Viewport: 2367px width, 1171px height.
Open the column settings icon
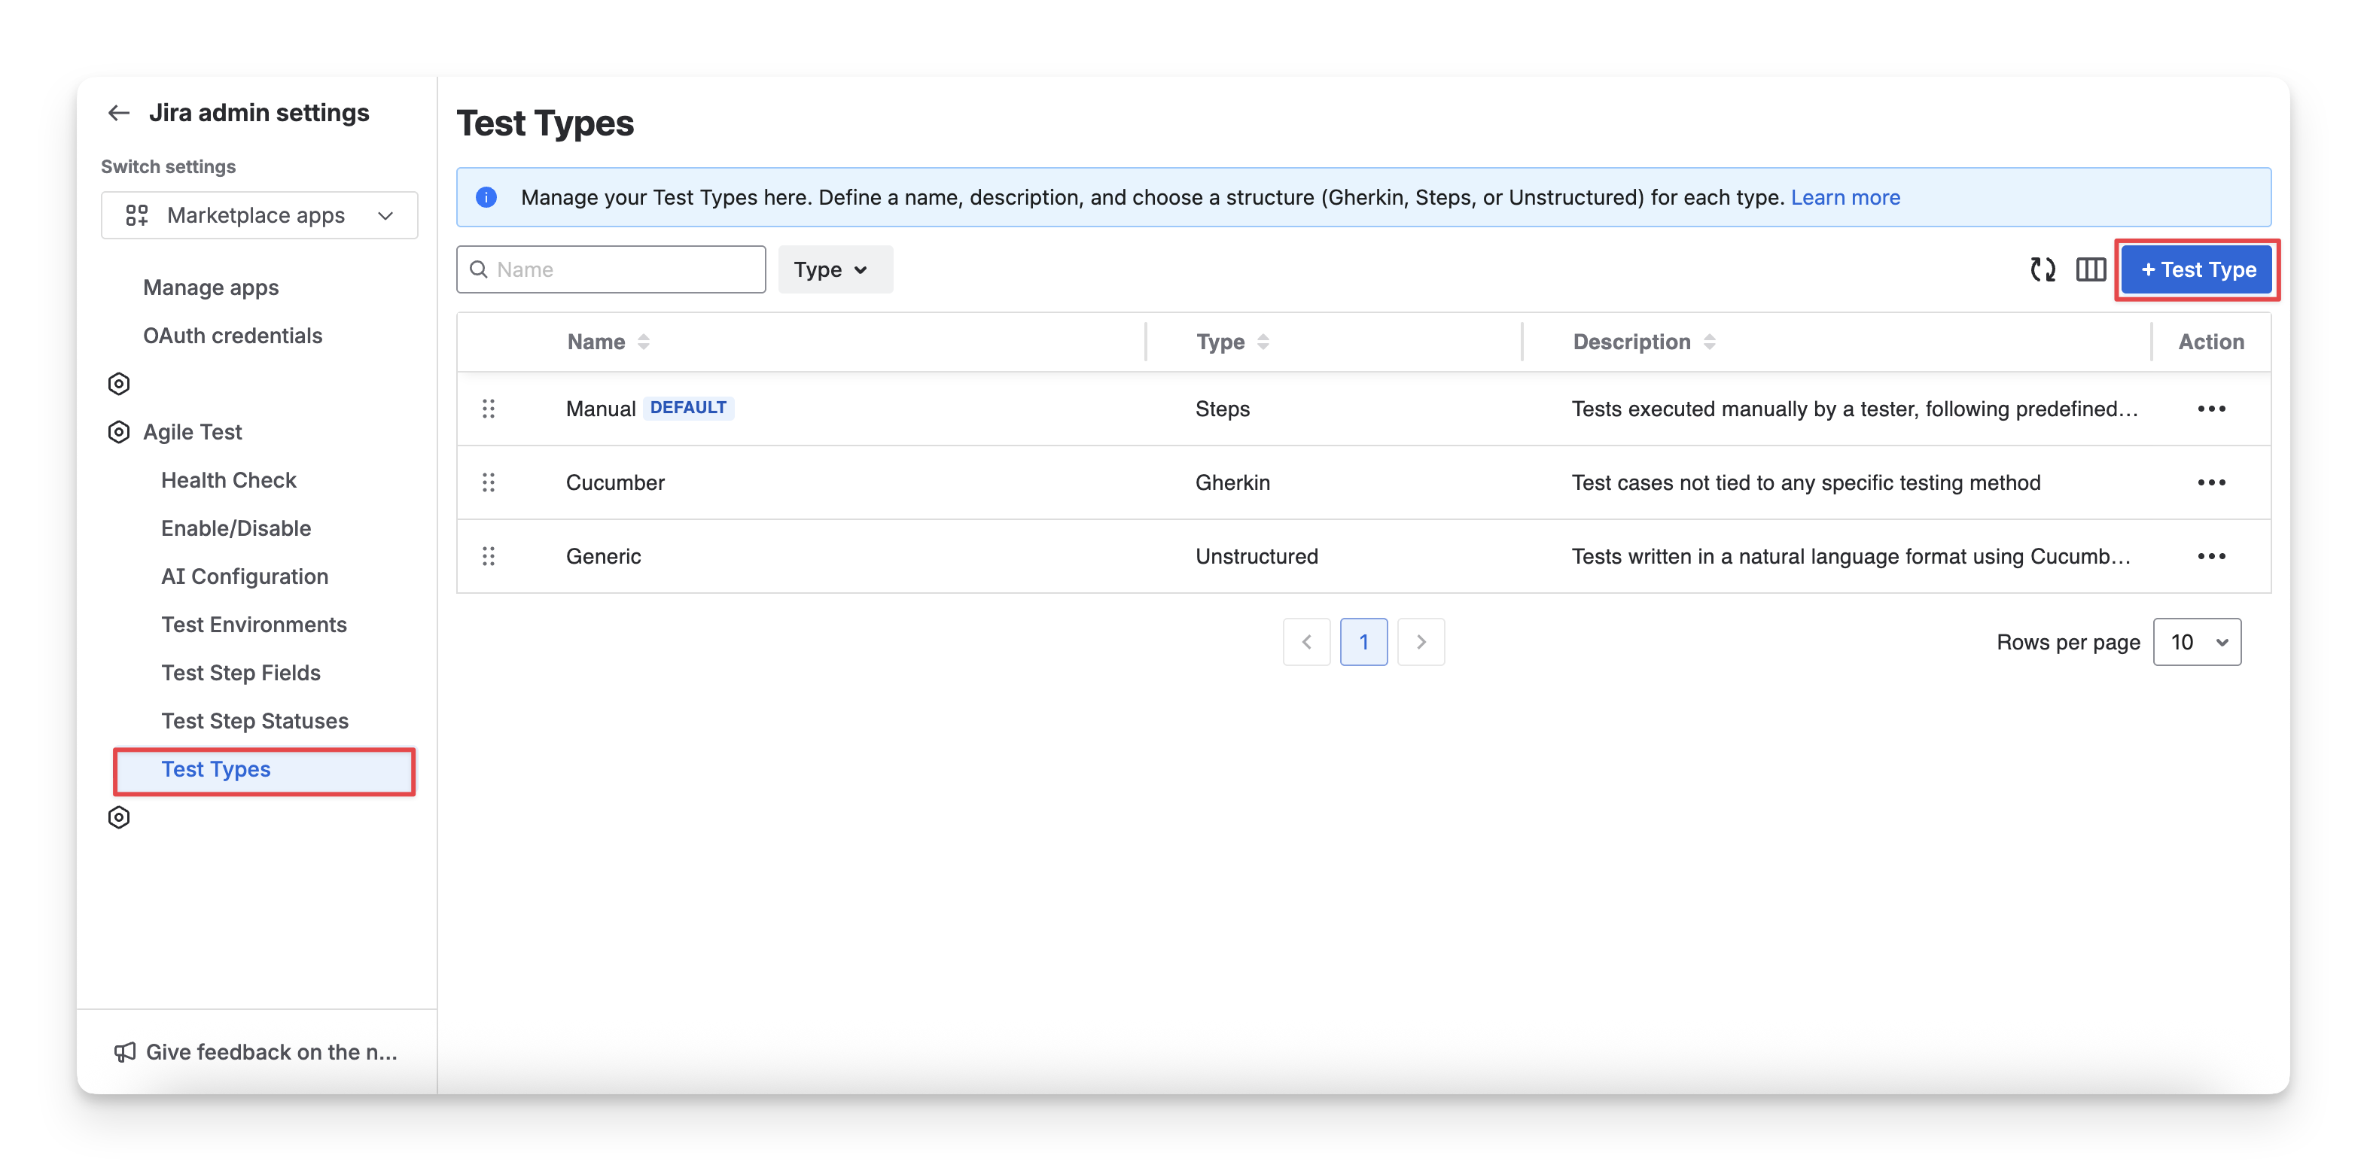[x=2091, y=269]
